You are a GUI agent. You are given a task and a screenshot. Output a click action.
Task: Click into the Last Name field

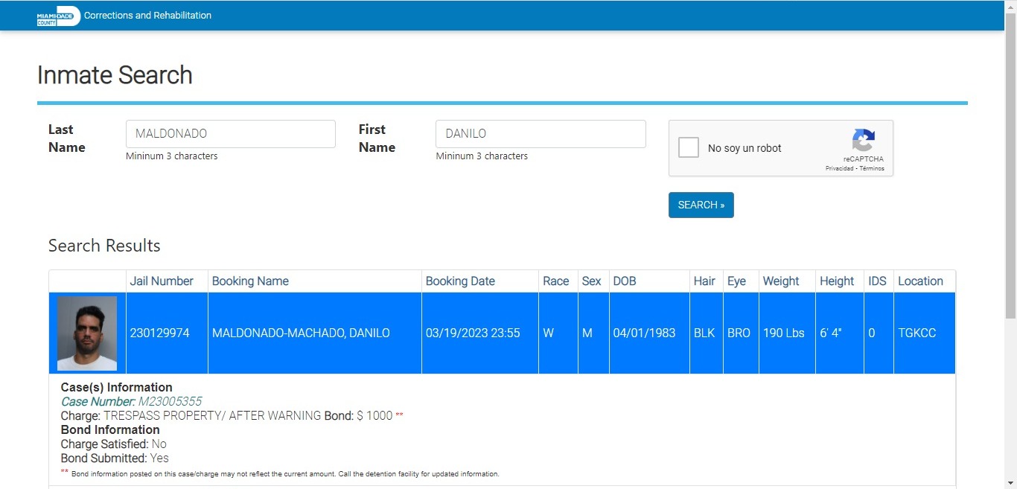(230, 134)
